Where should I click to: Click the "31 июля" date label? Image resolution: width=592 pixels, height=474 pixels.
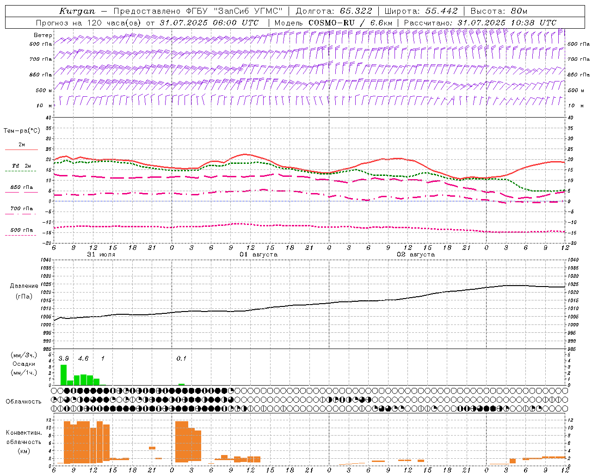point(101,255)
